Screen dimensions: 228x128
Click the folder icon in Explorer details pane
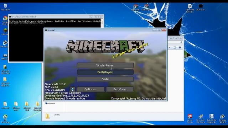47,116
